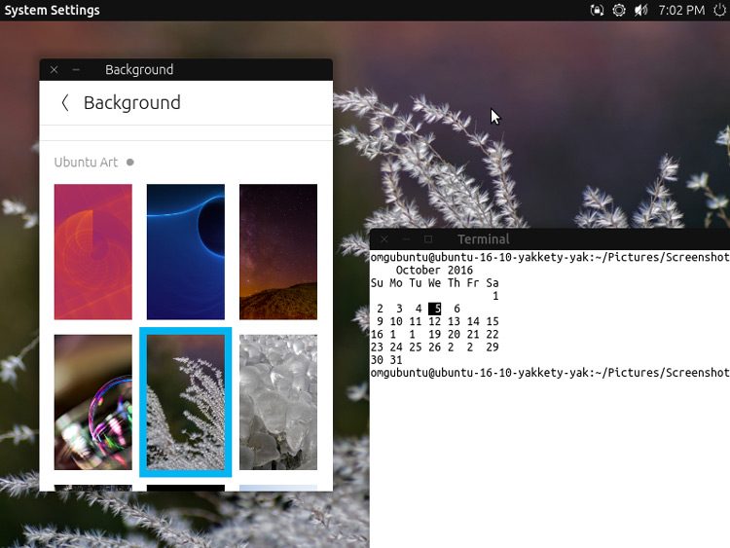Click day 31 in the Terminal calendar
This screenshot has height=548, width=730.
coord(396,360)
